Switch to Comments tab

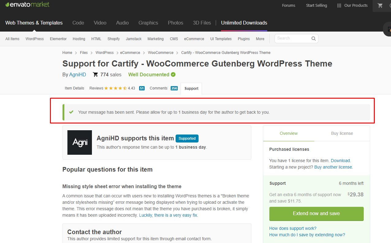158,88
